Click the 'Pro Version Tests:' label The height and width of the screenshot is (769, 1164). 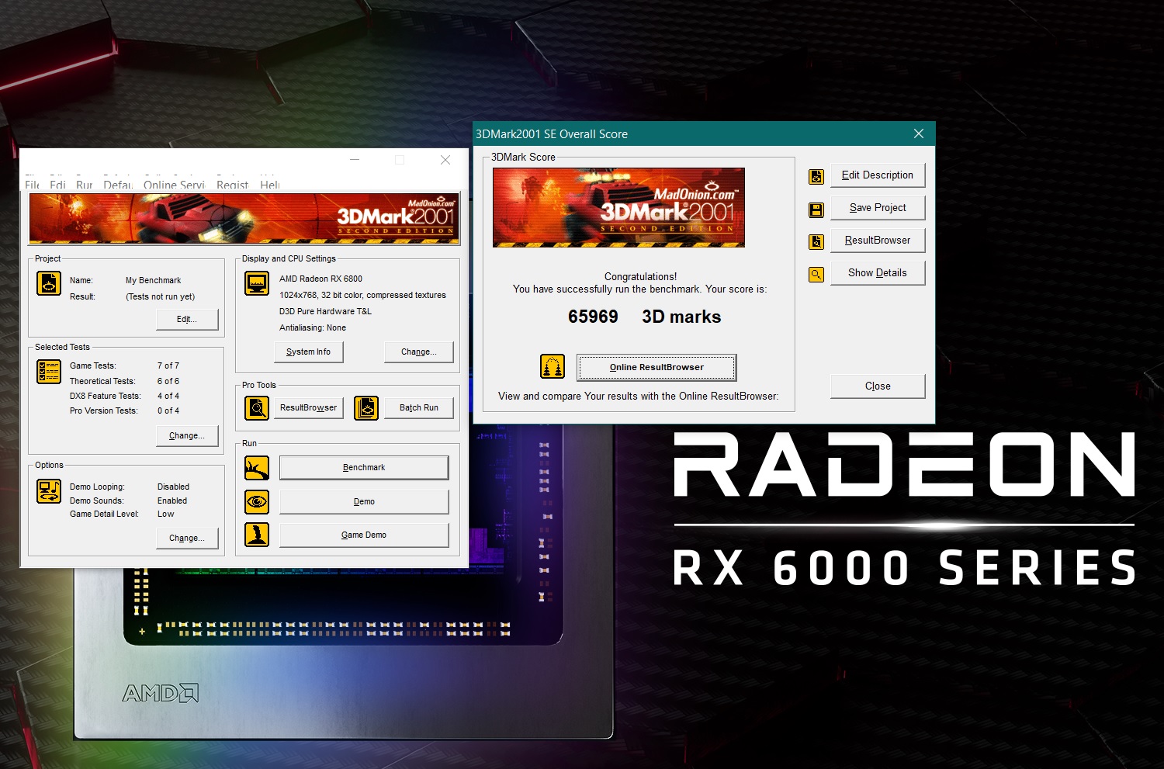click(x=104, y=410)
